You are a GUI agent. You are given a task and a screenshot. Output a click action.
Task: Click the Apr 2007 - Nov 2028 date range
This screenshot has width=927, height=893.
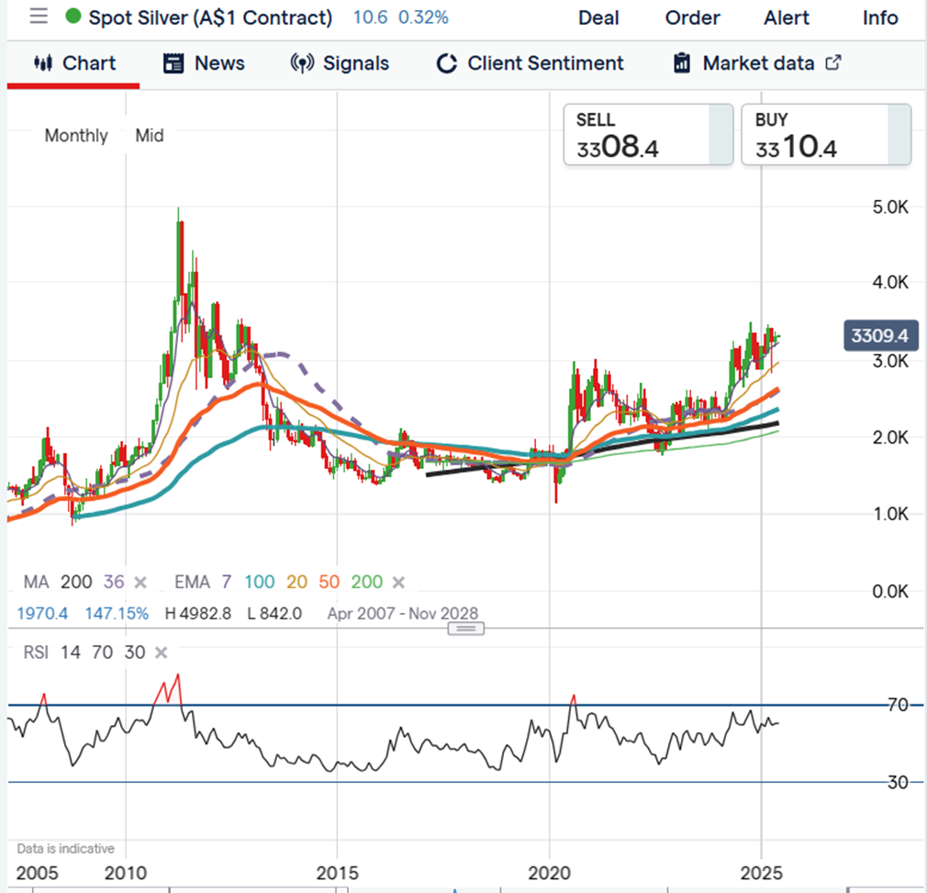[403, 613]
